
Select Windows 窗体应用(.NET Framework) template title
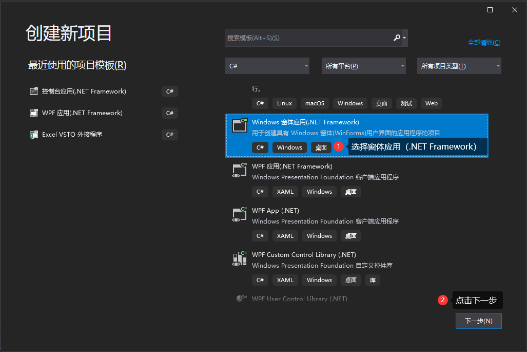point(305,122)
